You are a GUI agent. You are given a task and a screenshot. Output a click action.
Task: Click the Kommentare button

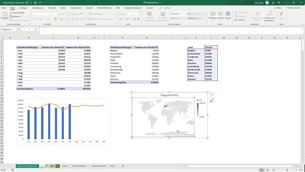click(x=294, y=8)
